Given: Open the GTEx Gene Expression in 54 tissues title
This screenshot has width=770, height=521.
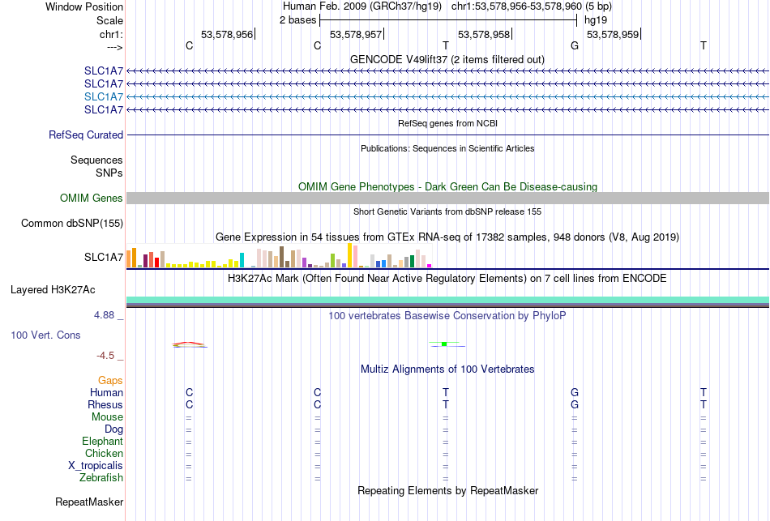Looking at the screenshot, I should (447, 237).
